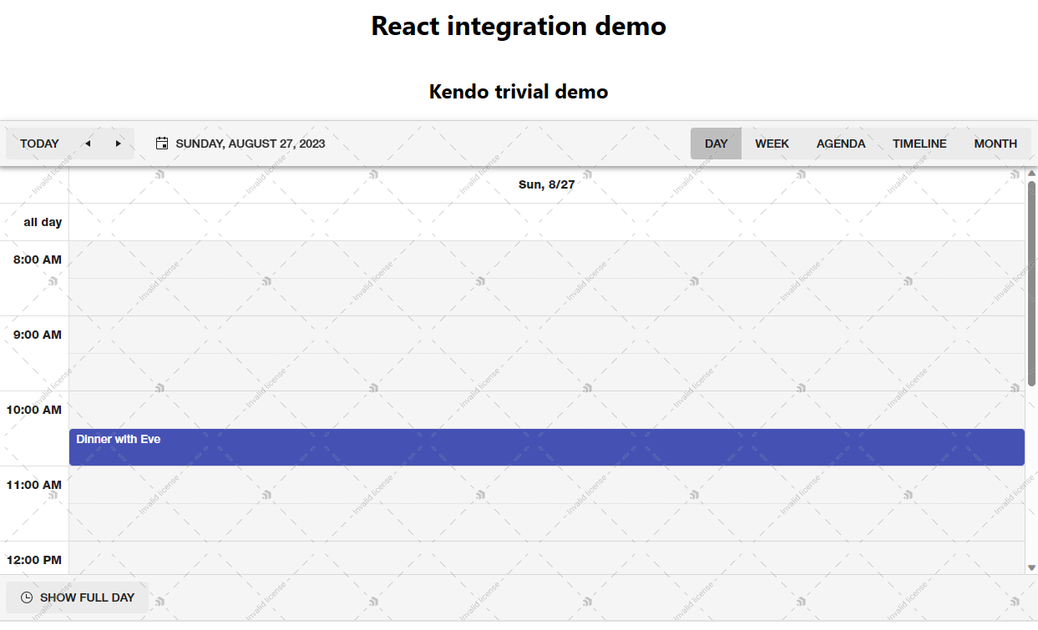This screenshot has height=630, width=1038.
Task: Click the 10:00 AM time label
Action: pos(34,410)
